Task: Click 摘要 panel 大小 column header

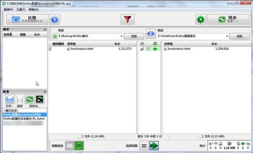Action: coord(37,35)
